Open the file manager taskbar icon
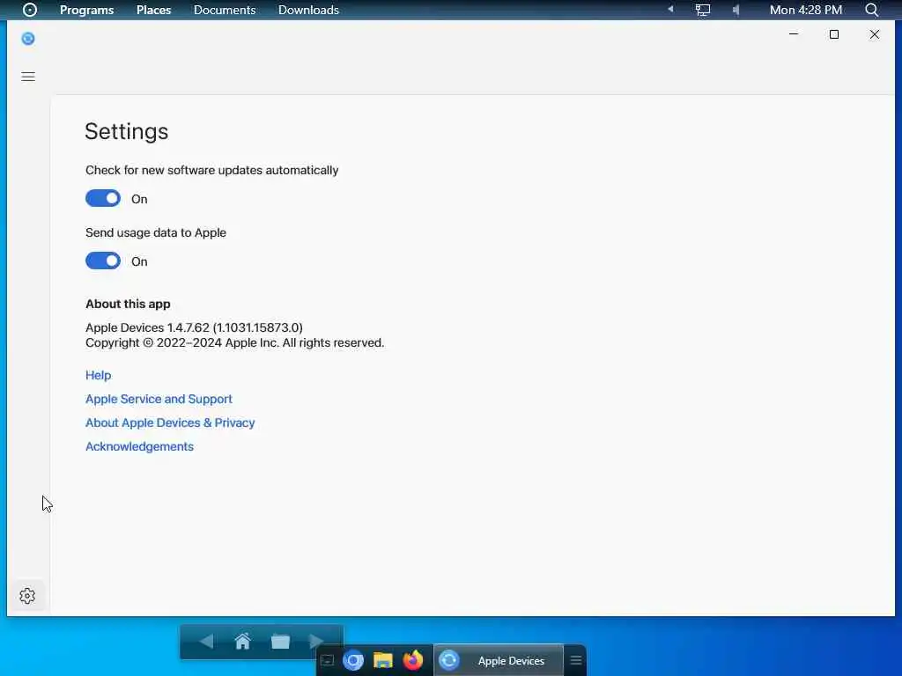Screen dimensions: 902x676 [x=383, y=660]
